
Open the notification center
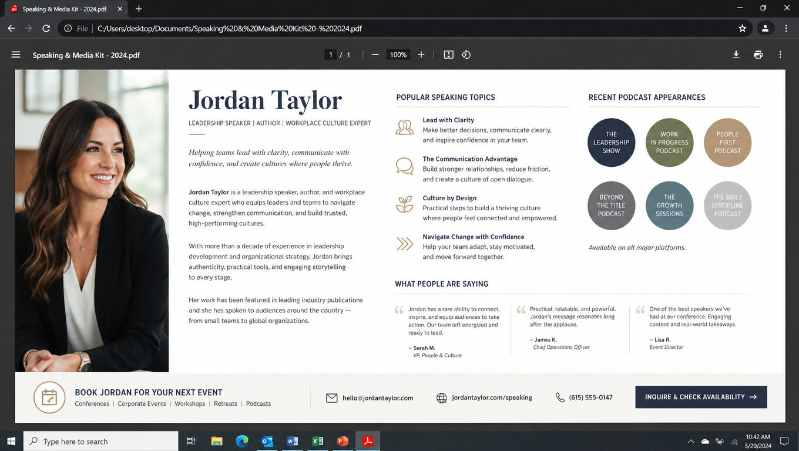tap(784, 441)
